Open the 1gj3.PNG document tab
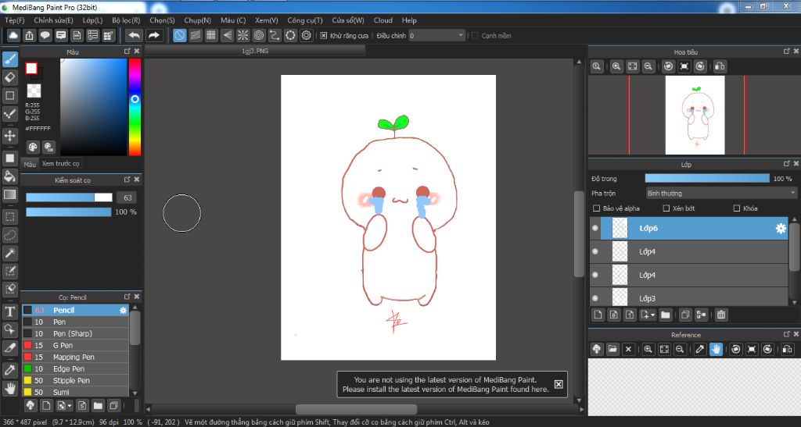The image size is (801, 427). click(255, 51)
